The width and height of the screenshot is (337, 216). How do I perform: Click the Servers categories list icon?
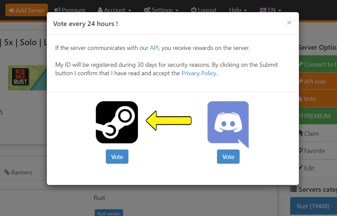coord(293,189)
